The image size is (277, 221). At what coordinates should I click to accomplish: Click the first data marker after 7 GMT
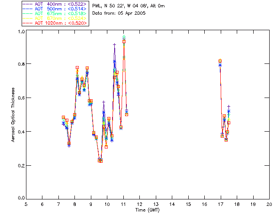63,117
